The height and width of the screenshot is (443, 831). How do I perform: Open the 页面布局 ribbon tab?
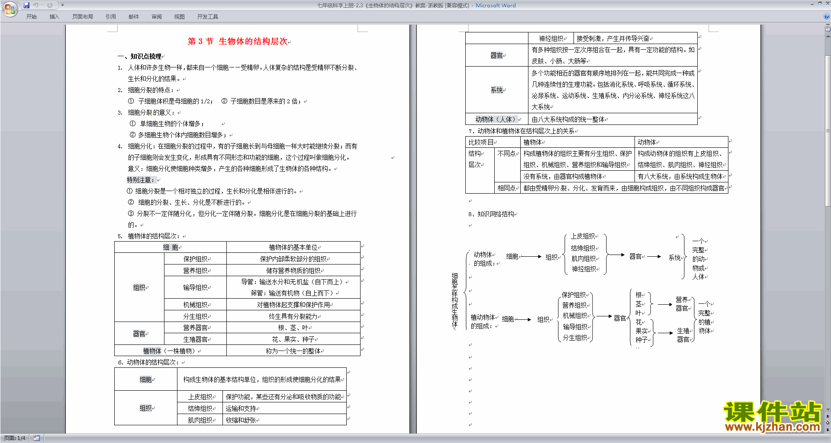click(82, 17)
